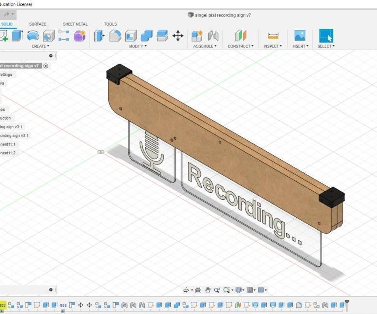
Task: Click the Redo arrow icon
Action: click(x=7, y=15)
